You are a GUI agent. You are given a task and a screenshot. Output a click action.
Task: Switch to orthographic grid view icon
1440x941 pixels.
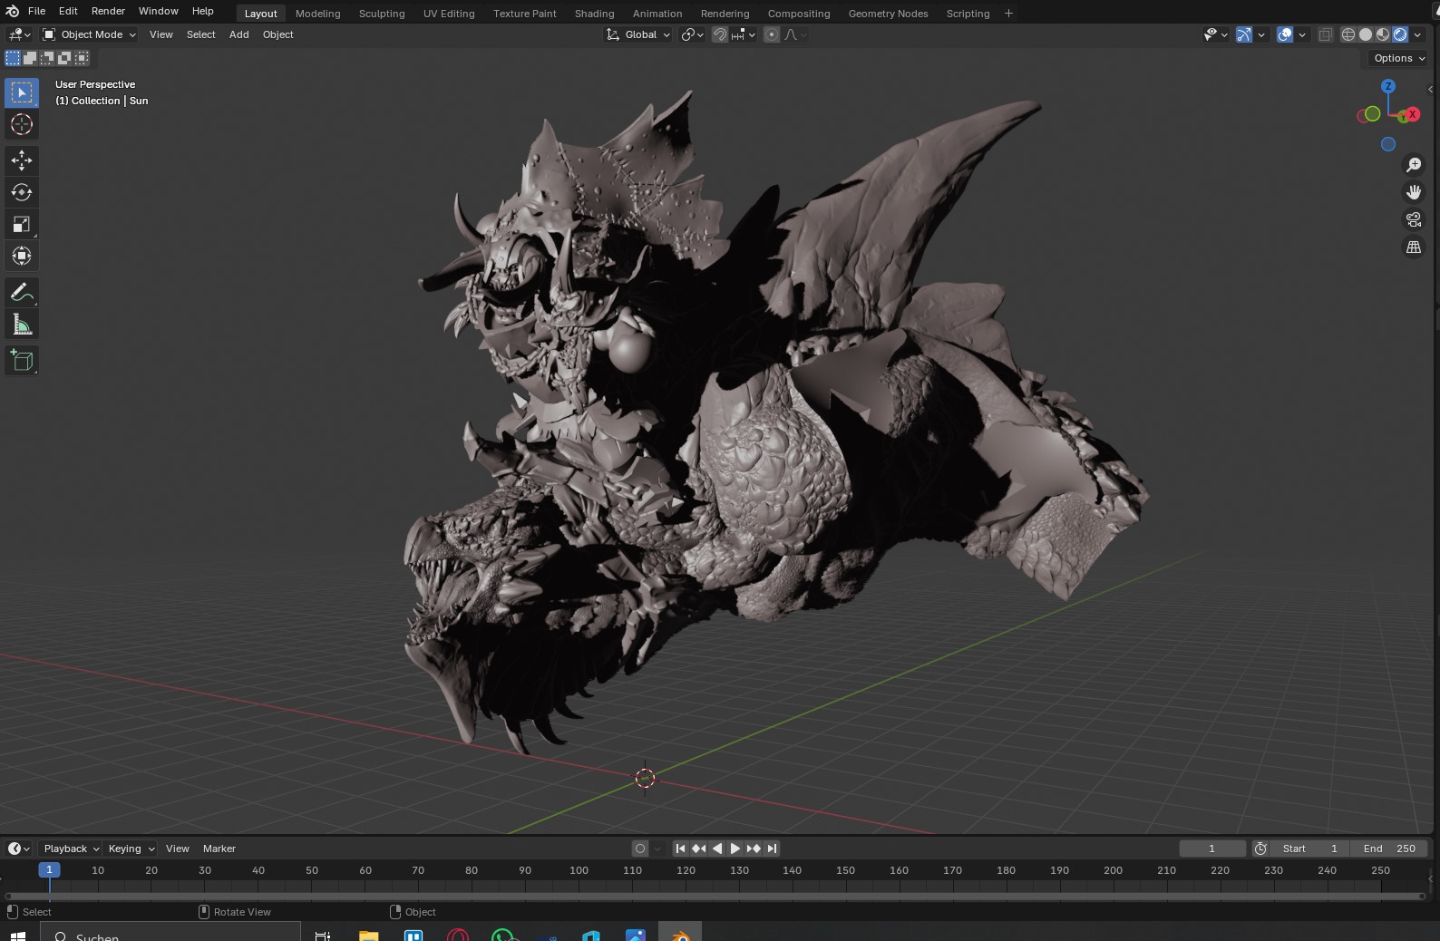pyautogui.click(x=1413, y=247)
